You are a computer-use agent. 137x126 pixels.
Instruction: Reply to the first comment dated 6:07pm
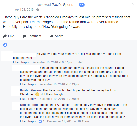pyautogui.click(x=25, y=62)
